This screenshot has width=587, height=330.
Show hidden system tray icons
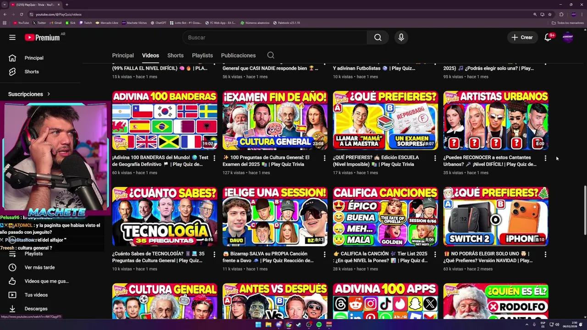click(x=527, y=324)
